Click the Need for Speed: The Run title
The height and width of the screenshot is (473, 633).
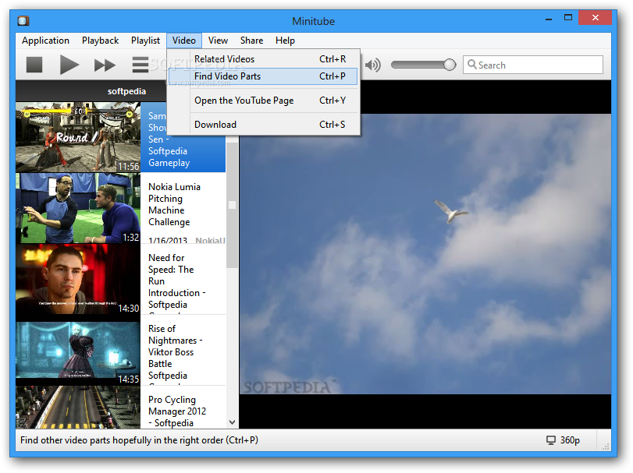(x=177, y=281)
